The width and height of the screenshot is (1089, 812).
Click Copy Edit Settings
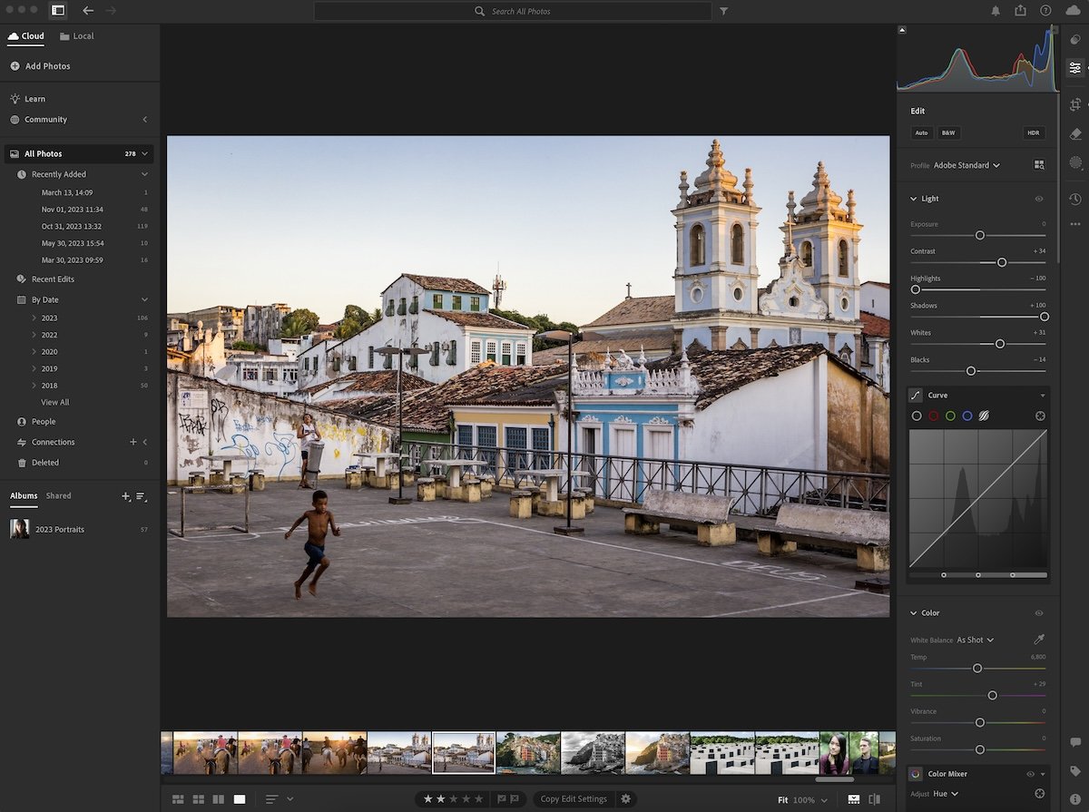point(574,798)
